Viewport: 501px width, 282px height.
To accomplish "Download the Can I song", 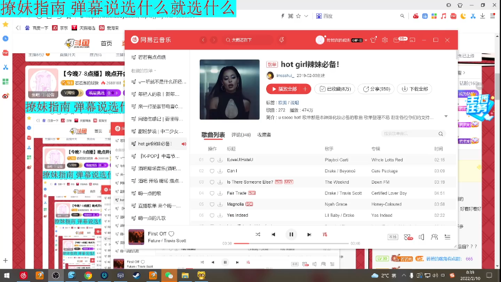I will (220, 171).
